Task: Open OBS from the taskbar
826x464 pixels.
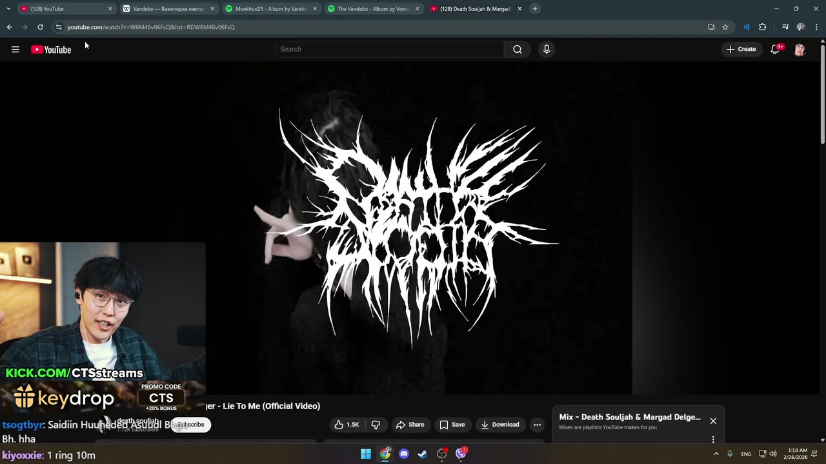Action: pyautogui.click(x=442, y=454)
